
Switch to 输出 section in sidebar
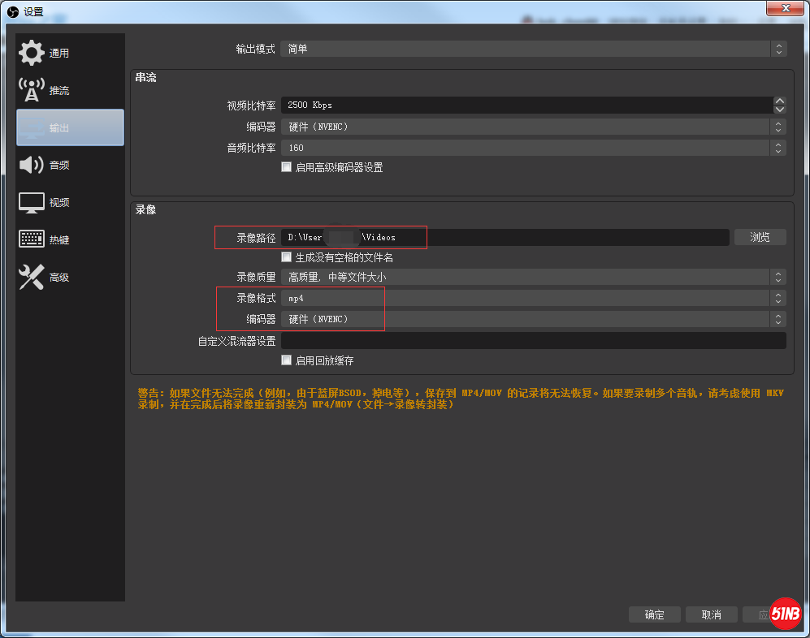[x=70, y=127]
